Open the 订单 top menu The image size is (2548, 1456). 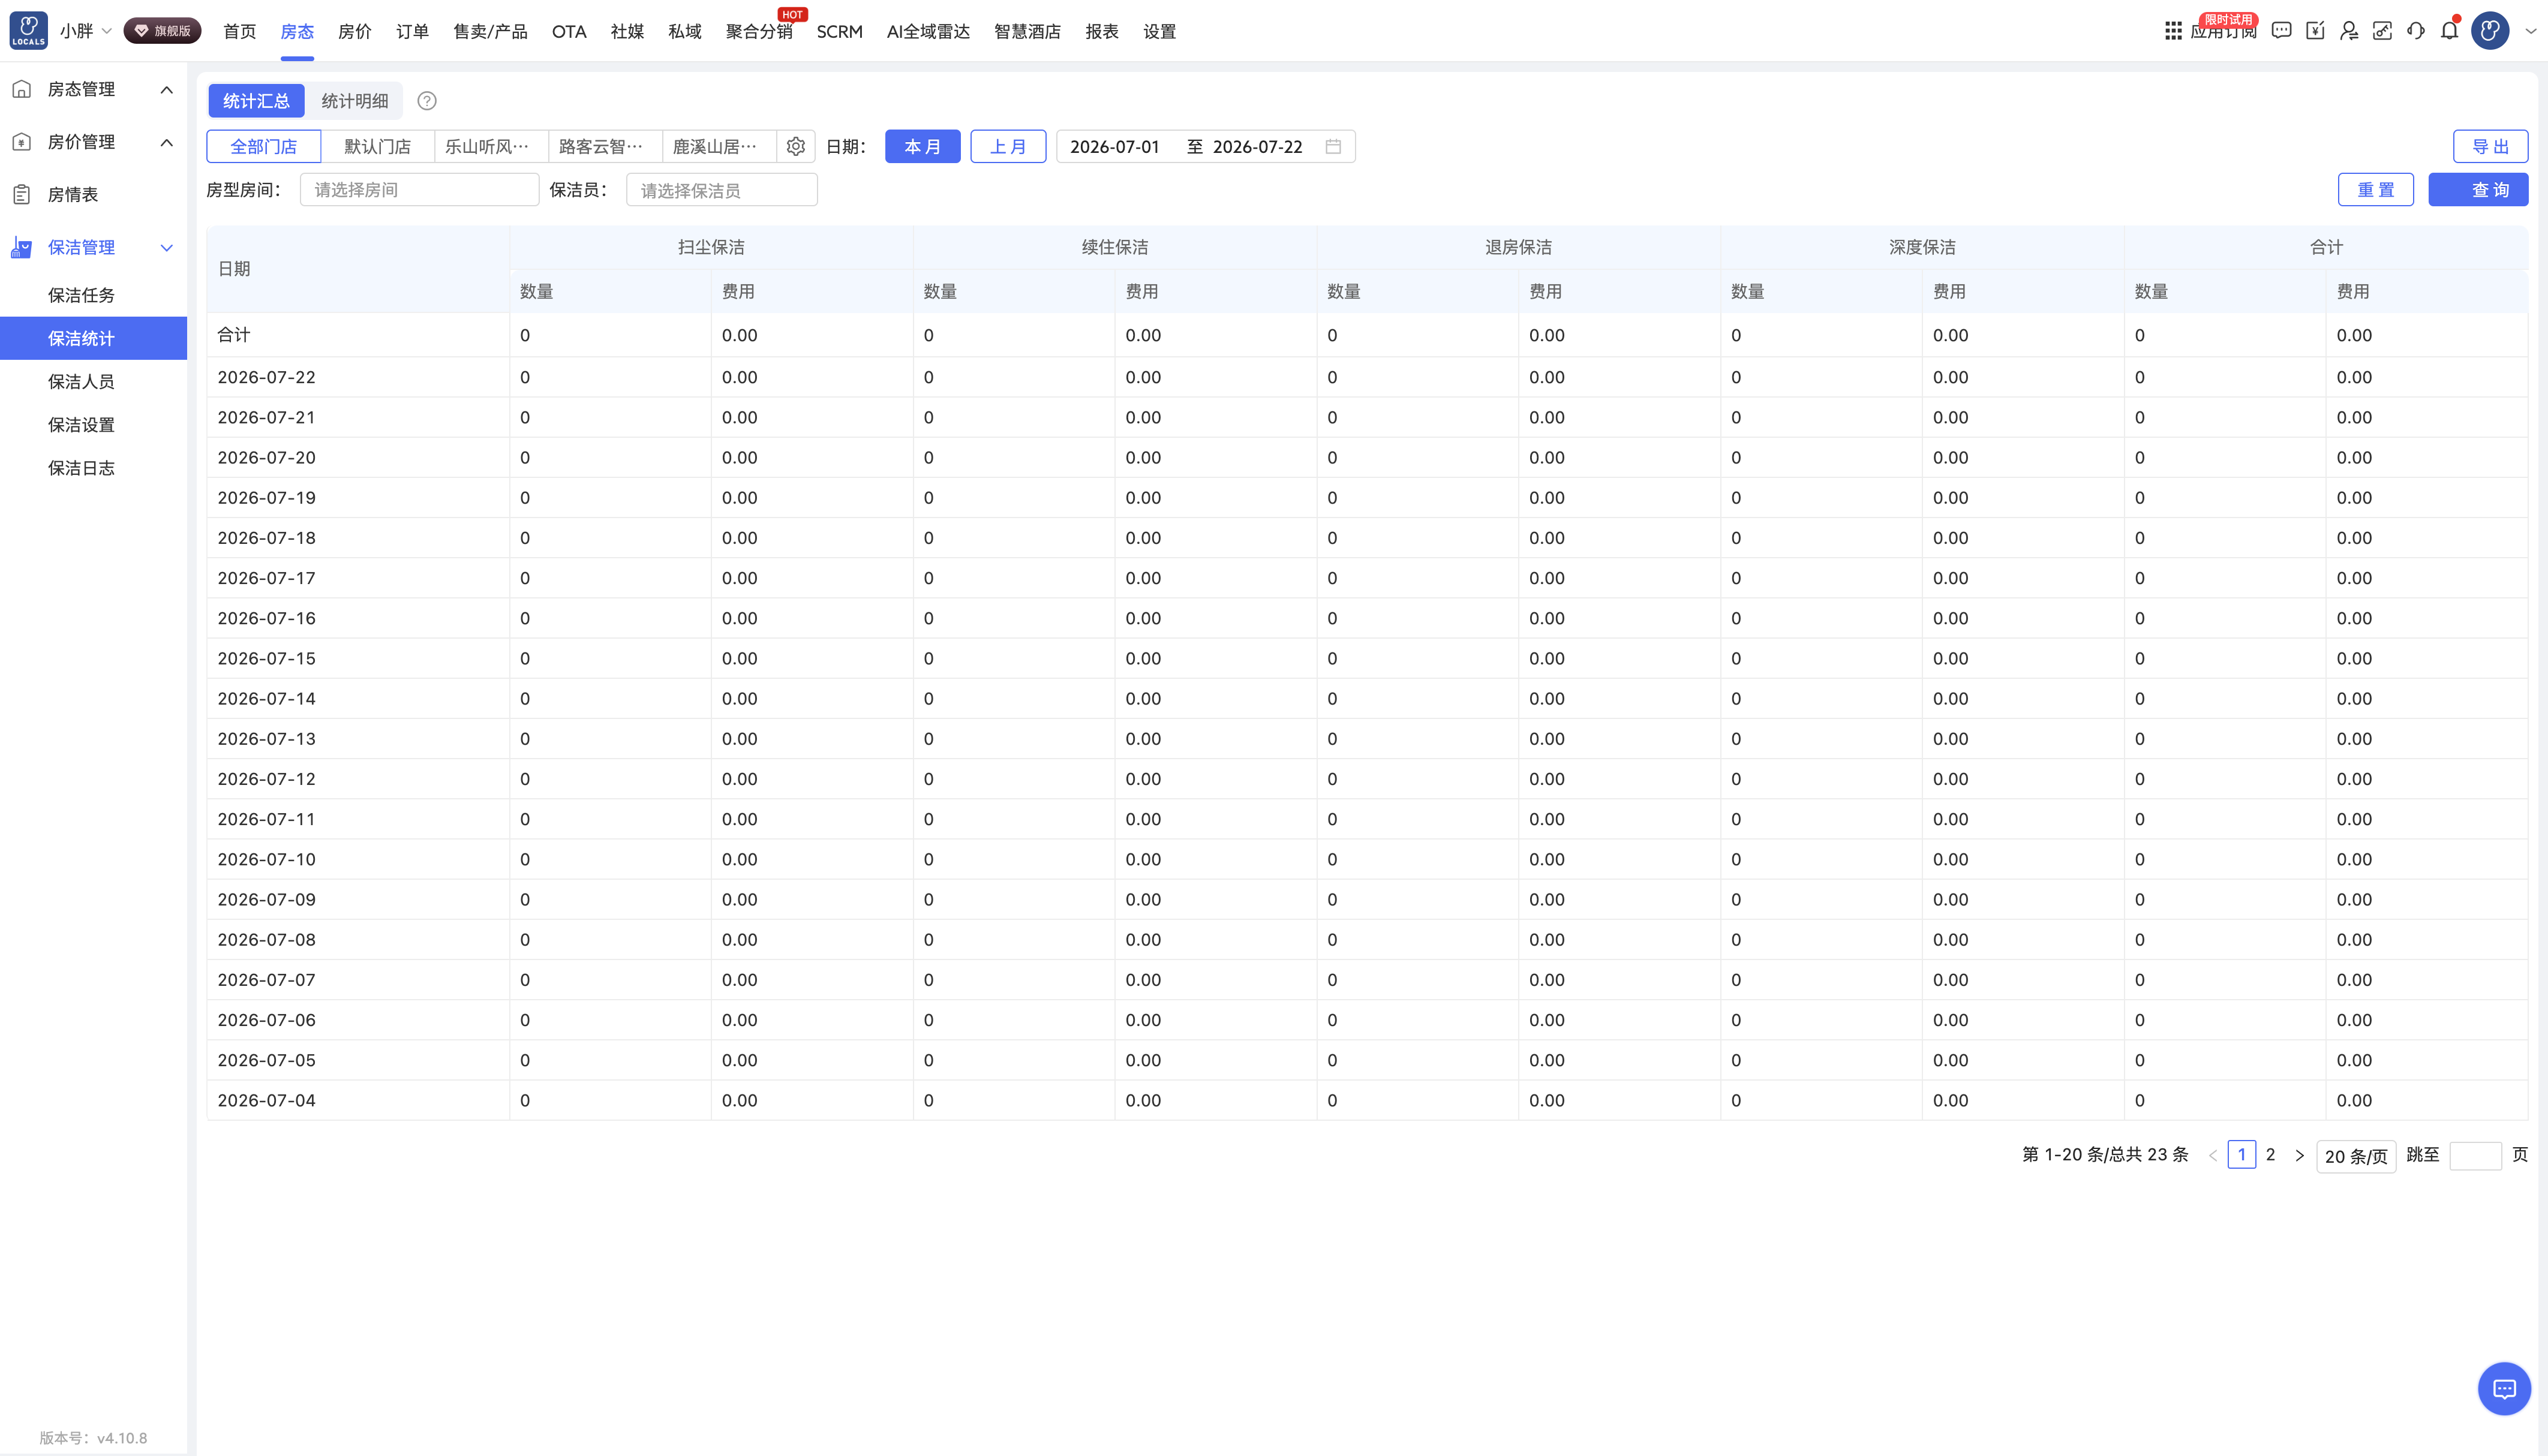[x=412, y=31]
